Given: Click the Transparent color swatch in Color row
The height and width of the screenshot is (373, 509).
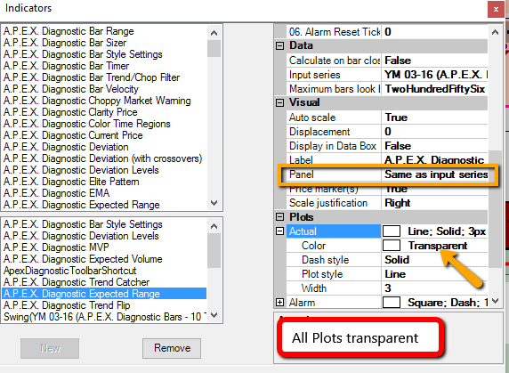Looking at the screenshot, I should pyautogui.click(x=392, y=246).
